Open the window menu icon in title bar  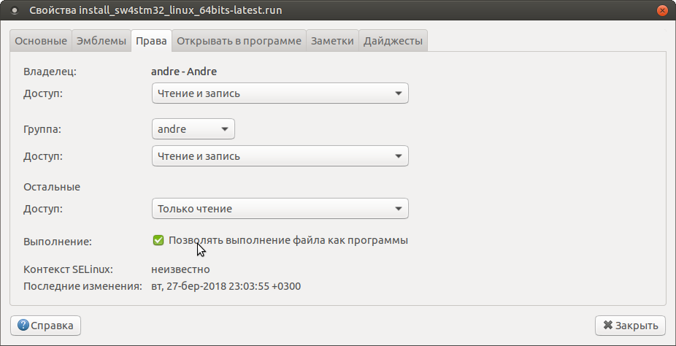(13, 11)
